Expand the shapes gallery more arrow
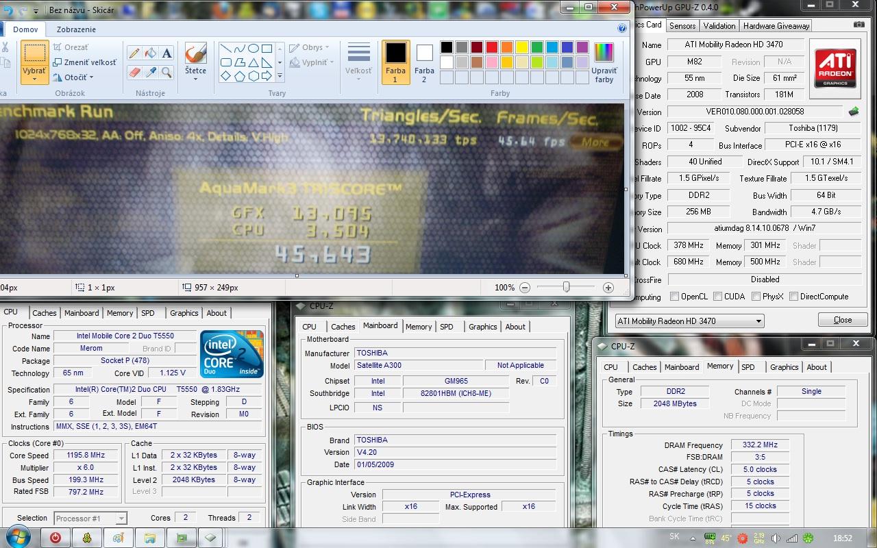877x548 pixels. [280, 76]
